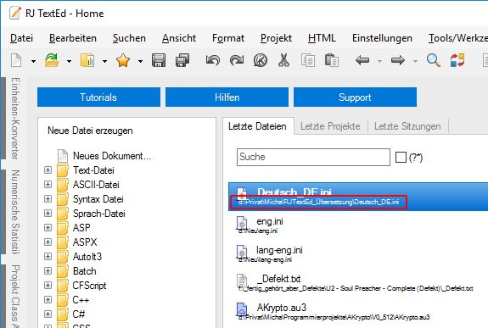Open recent file eng.ini
The image size is (488, 328).
click(358, 225)
